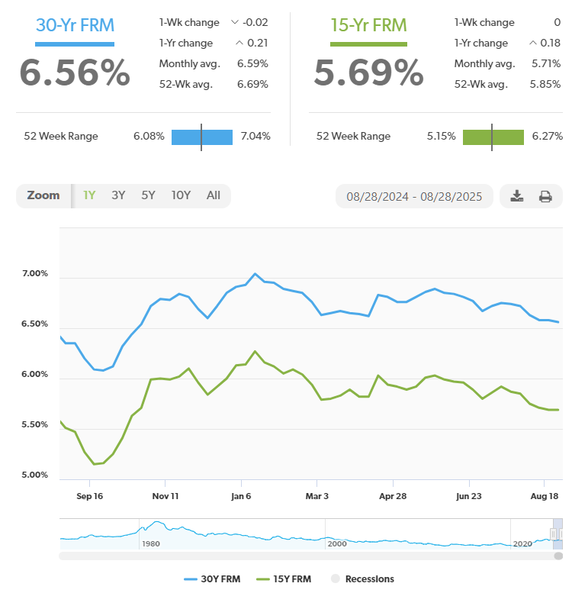Image resolution: width=572 pixels, height=593 pixels.
Task: Click the navigator timeline near 1980
Action: (x=149, y=534)
